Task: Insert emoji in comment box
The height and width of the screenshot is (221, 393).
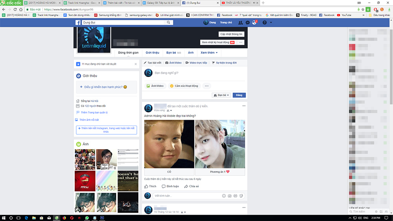Action: coord(224,196)
